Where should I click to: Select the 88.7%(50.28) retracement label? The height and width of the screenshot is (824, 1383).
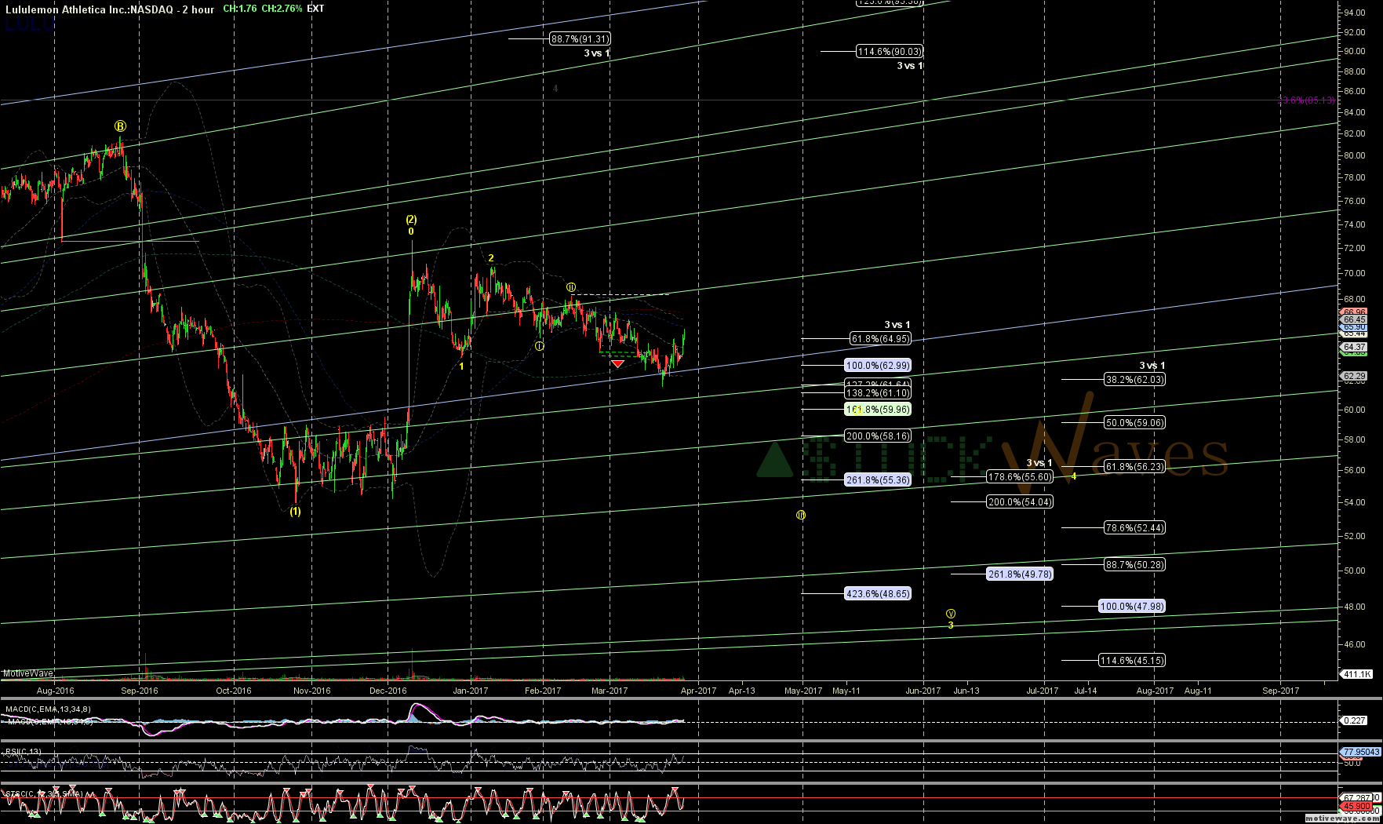[x=1134, y=565]
